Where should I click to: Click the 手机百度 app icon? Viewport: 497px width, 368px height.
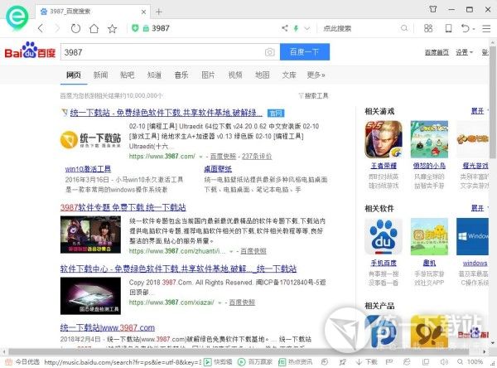pos(384,237)
